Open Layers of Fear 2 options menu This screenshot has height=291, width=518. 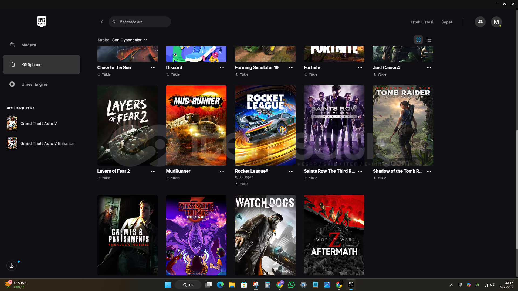coord(153,172)
